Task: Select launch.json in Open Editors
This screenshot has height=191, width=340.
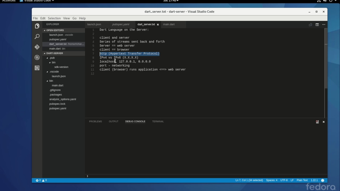Action: click(x=64, y=35)
